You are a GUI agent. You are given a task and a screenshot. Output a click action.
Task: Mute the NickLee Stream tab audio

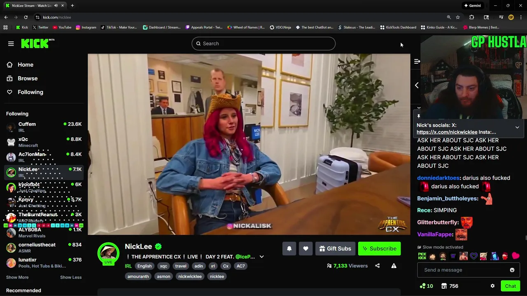[56, 6]
